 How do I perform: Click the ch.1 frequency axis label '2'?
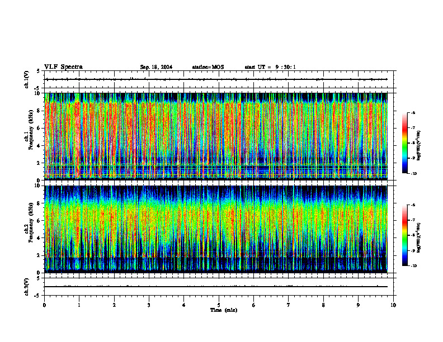tap(39, 163)
